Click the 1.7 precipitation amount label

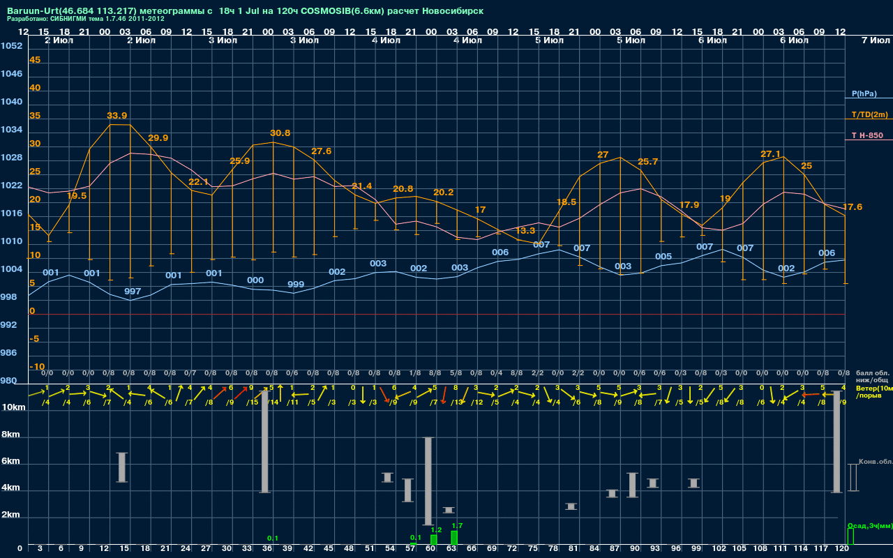point(457,526)
